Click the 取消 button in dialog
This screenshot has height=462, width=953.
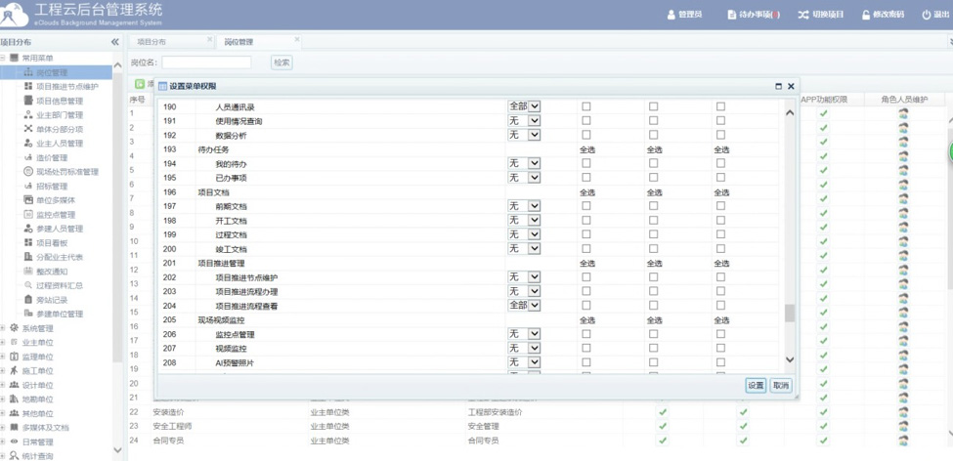tap(780, 386)
